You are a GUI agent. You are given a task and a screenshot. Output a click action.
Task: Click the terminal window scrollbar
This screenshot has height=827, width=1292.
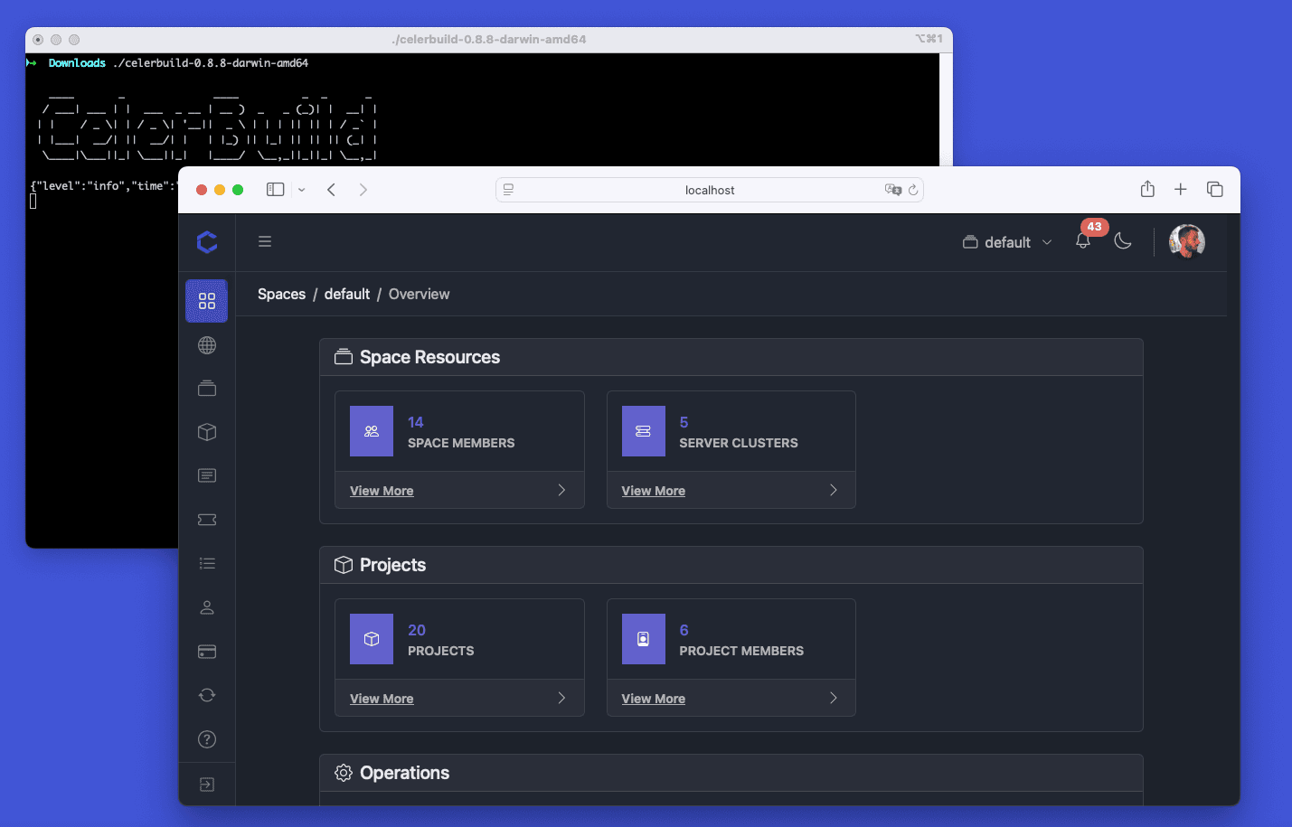(946, 109)
